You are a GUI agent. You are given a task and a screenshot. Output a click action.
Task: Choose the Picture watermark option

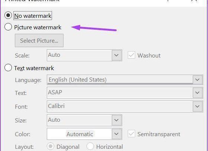coord(8,27)
